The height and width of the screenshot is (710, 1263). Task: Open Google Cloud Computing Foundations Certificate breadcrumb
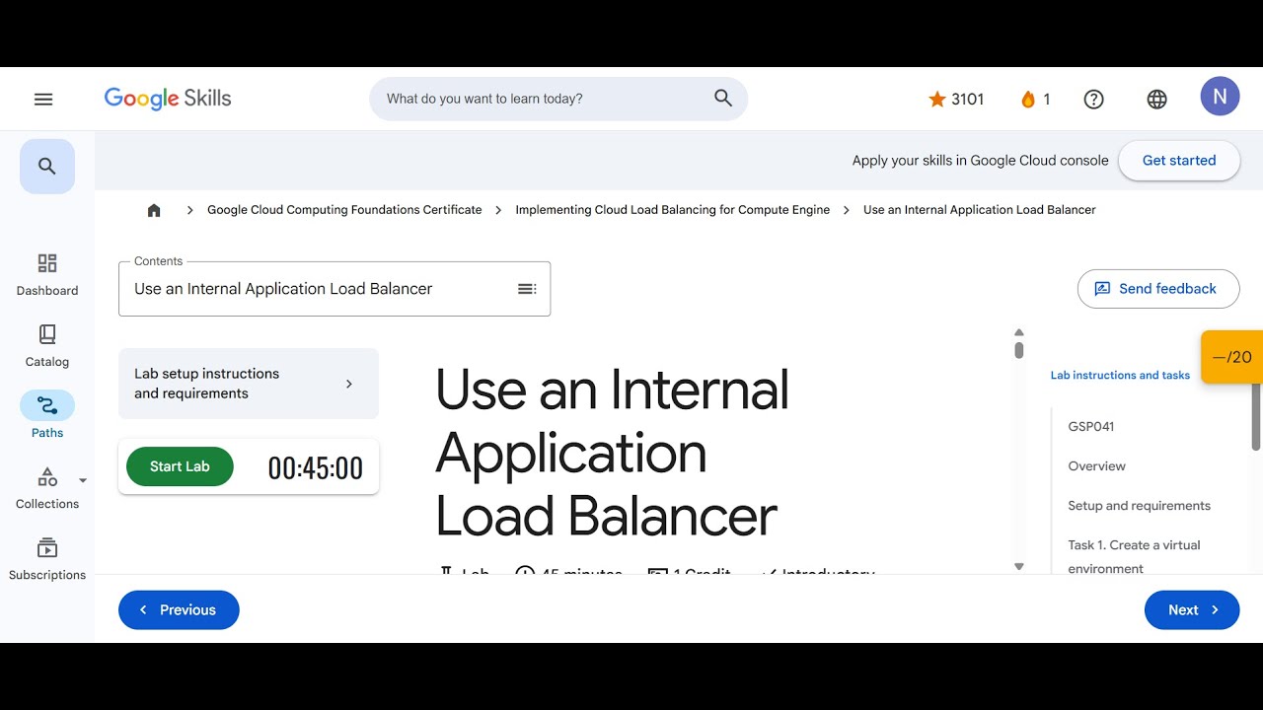click(344, 210)
